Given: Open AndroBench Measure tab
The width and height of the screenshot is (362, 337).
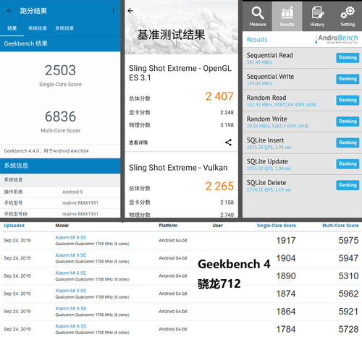Looking at the screenshot, I should [258, 17].
